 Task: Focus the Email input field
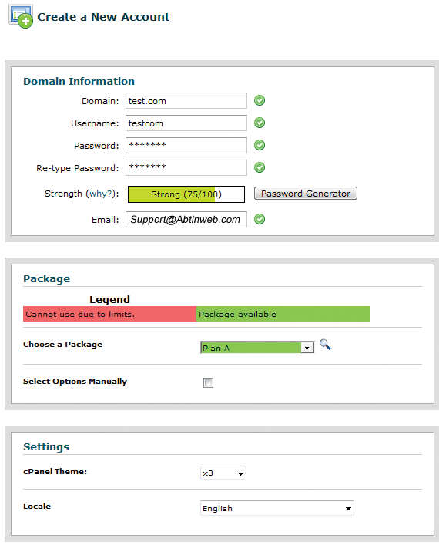tap(186, 219)
